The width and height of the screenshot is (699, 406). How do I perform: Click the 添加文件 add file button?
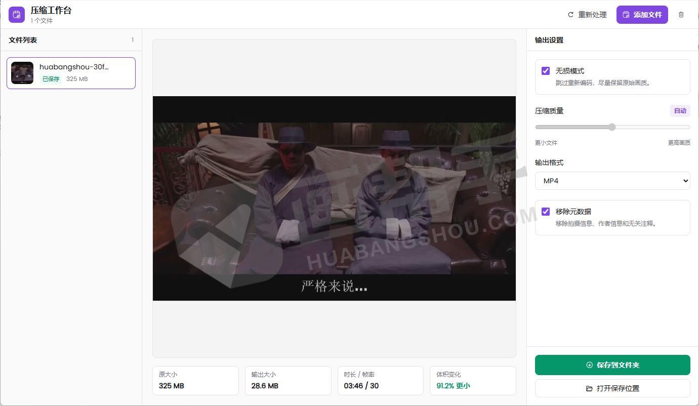pyautogui.click(x=642, y=15)
